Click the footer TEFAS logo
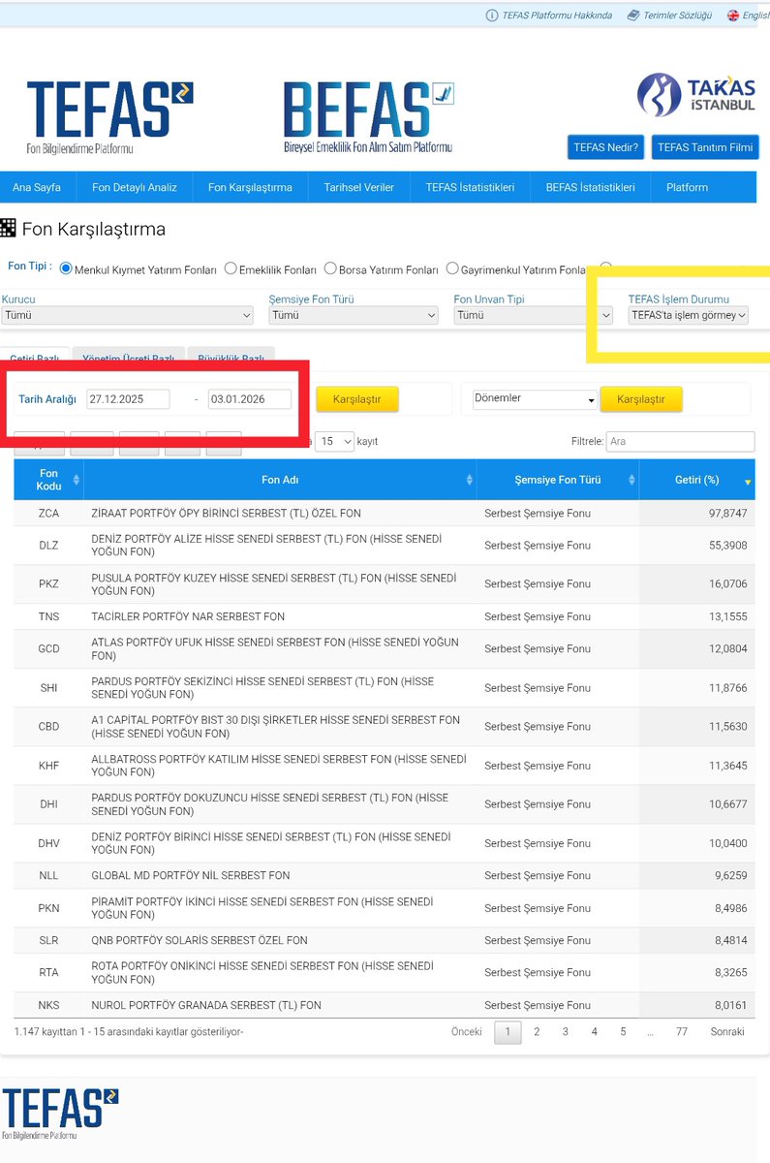The width and height of the screenshot is (770, 1163). pos(61,1115)
